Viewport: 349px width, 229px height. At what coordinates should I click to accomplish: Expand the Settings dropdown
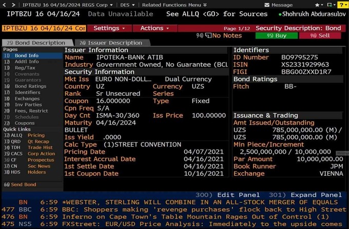coord(109,28)
